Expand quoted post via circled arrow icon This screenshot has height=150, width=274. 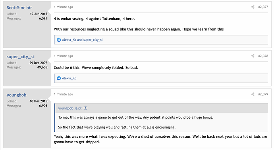85,108
